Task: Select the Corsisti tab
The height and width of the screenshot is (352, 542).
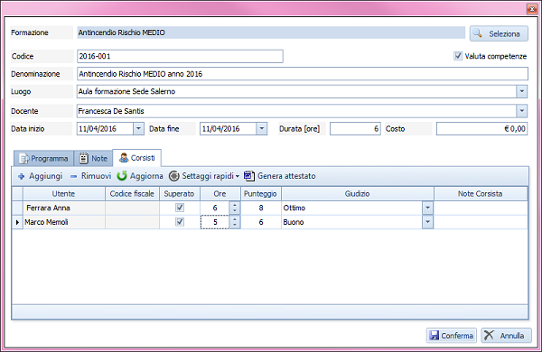Action: tap(137, 158)
